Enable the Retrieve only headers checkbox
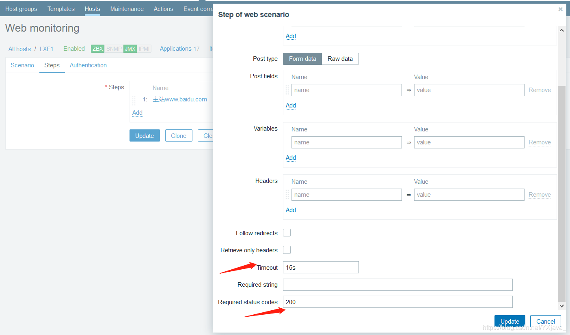The width and height of the screenshot is (570, 335). pos(287,250)
